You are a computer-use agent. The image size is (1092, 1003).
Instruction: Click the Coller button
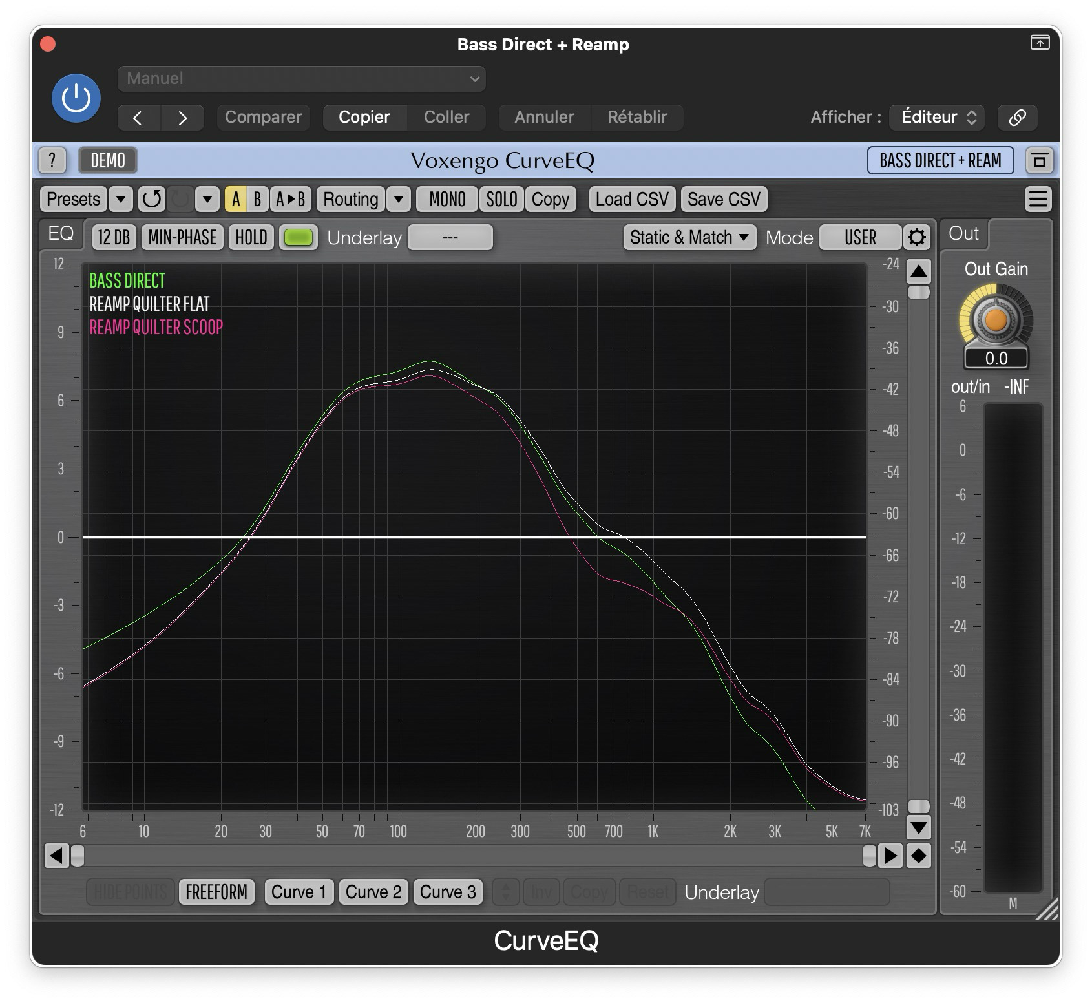click(x=446, y=118)
